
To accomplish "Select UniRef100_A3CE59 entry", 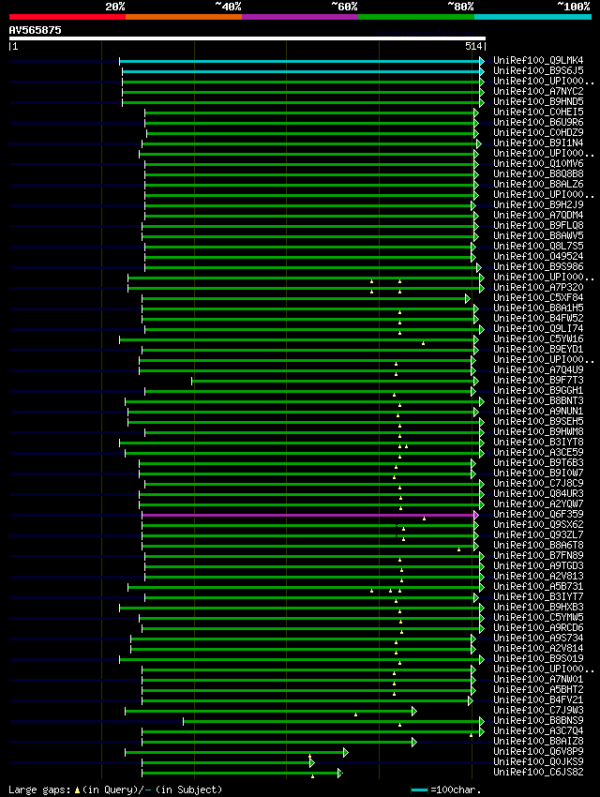I will [538, 452].
